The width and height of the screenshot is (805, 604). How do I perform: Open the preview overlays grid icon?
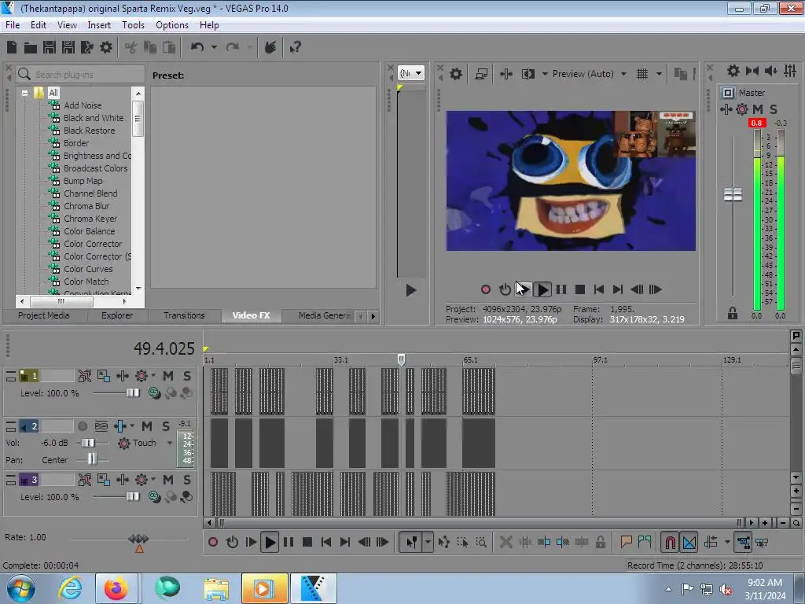tap(641, 74)
